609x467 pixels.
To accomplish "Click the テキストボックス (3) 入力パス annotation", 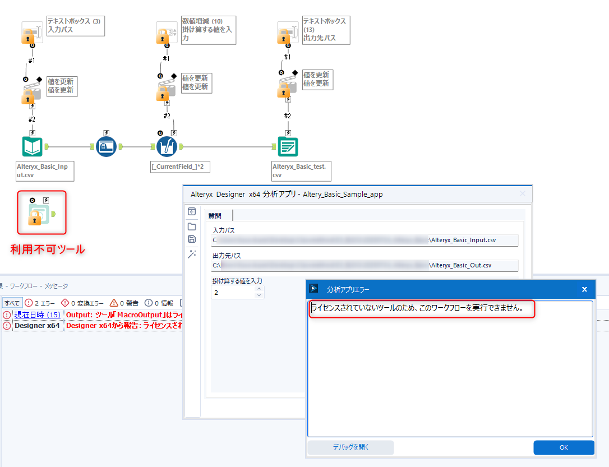I will [76, 26].
